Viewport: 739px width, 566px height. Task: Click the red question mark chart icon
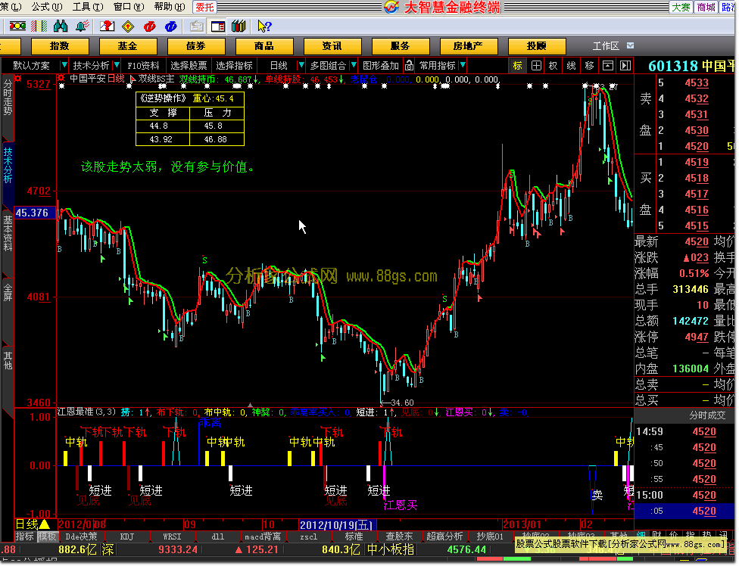coord(107,26)
